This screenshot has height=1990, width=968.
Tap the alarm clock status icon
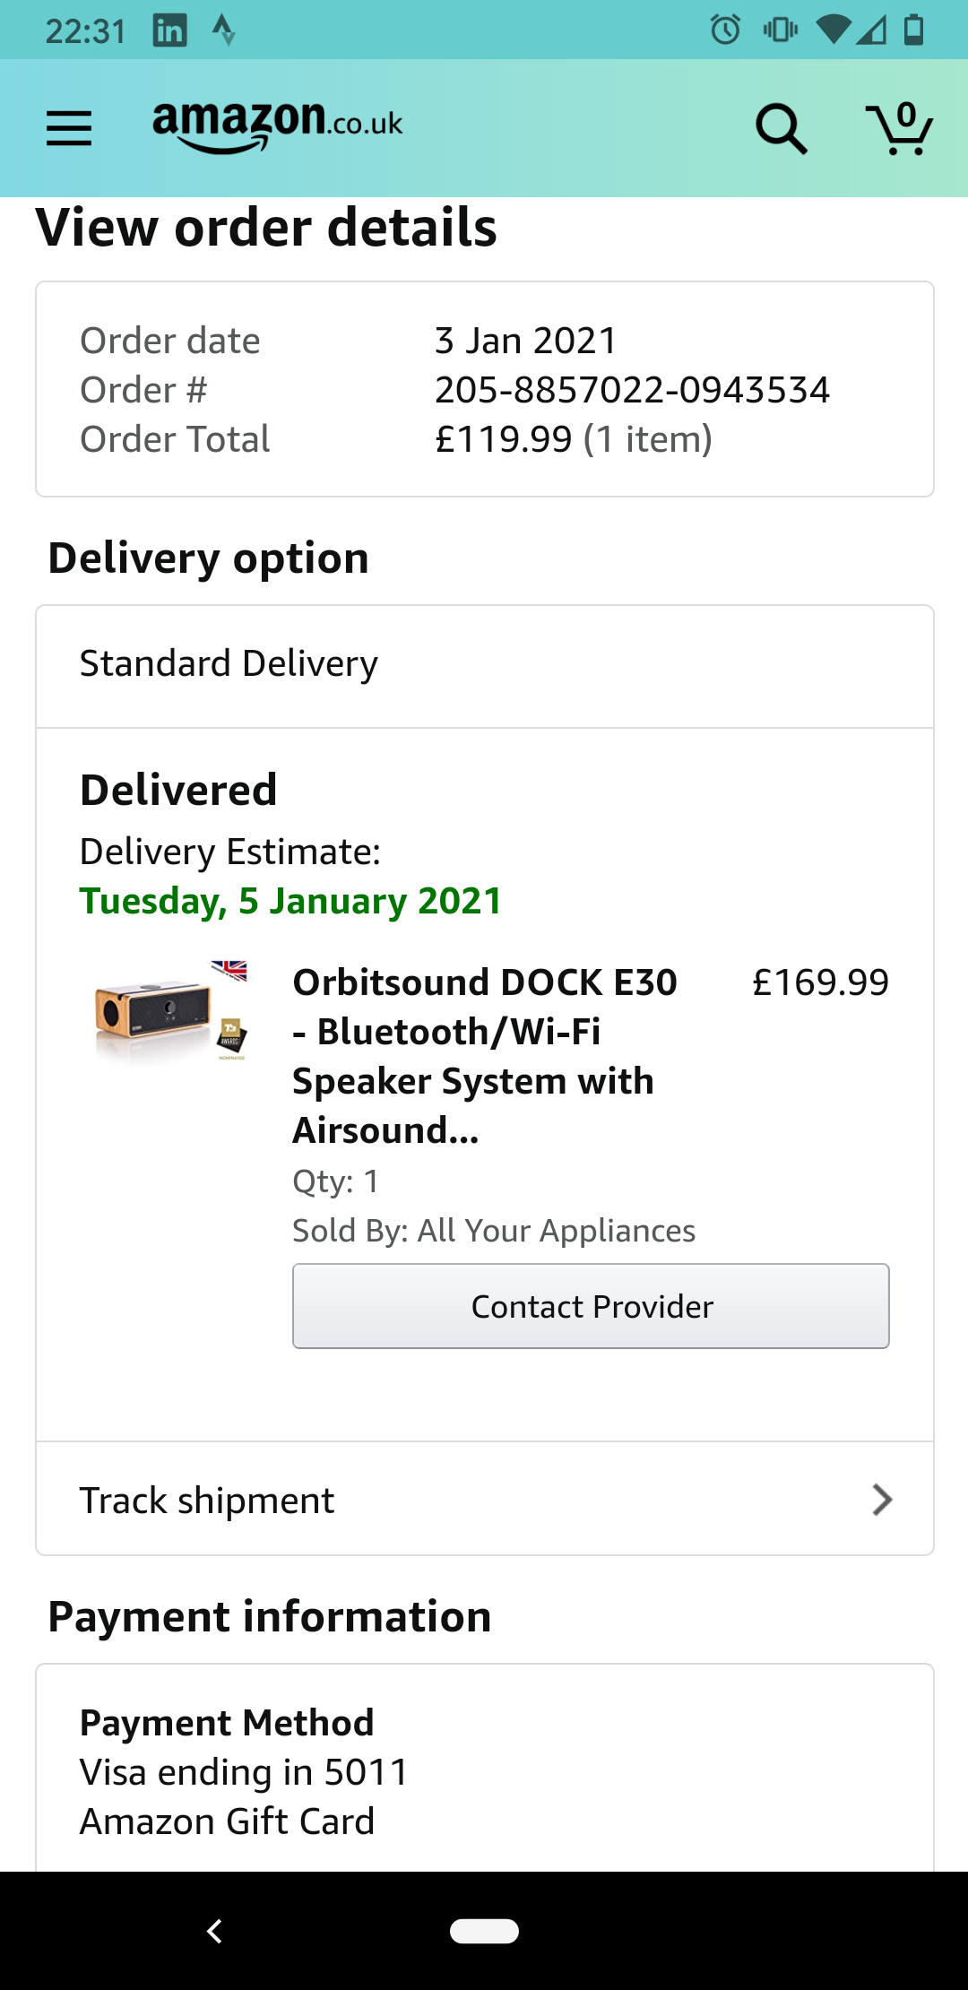[726, 30]
